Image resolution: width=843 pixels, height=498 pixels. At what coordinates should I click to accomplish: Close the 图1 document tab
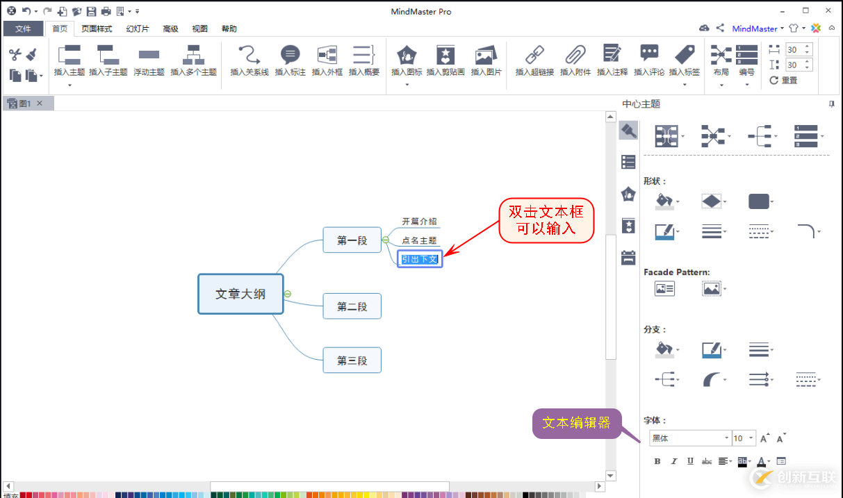coord(40,103)
